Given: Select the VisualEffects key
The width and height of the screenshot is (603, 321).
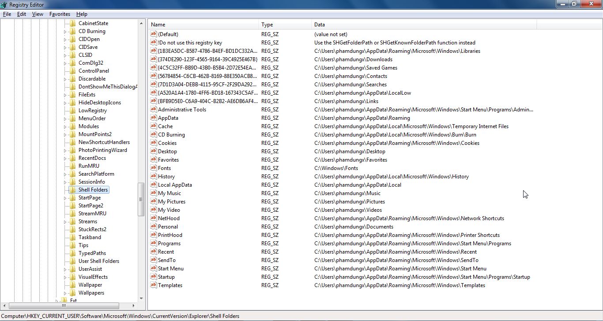Looking at the screenshot, I should [x=93, y=277].
